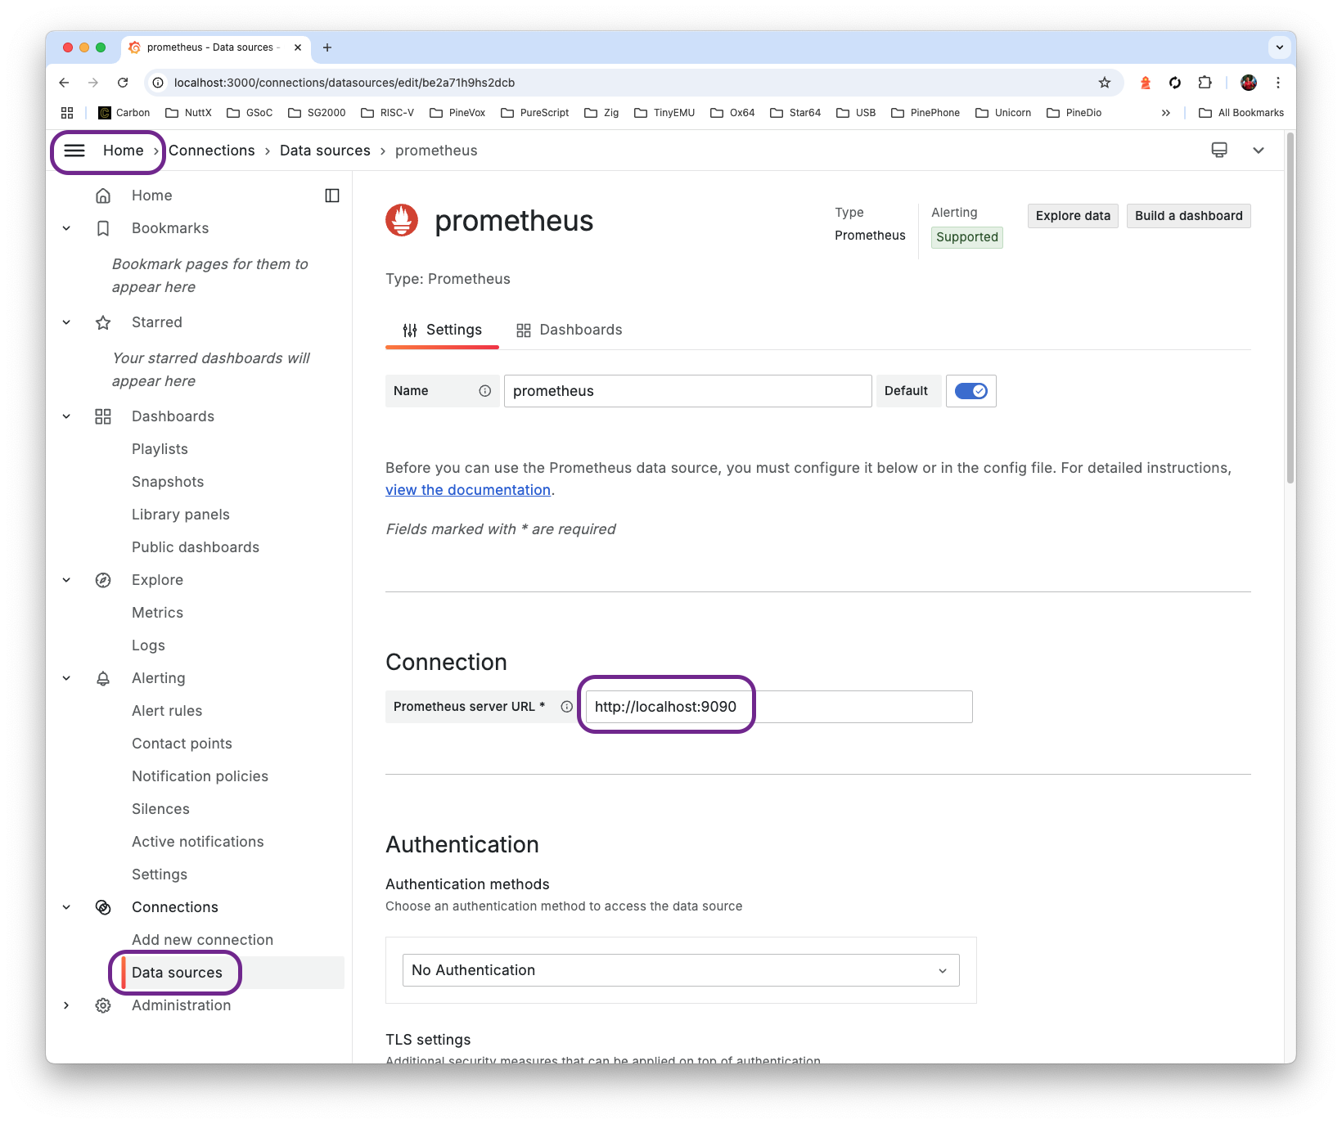
Task: Open Library panels
Action: click(181, 515)
